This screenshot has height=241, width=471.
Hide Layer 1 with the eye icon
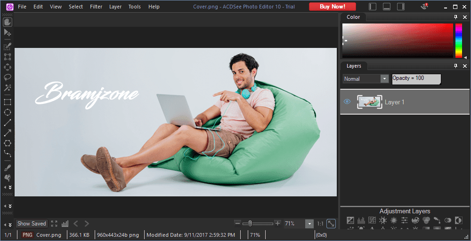coord(347,102)
